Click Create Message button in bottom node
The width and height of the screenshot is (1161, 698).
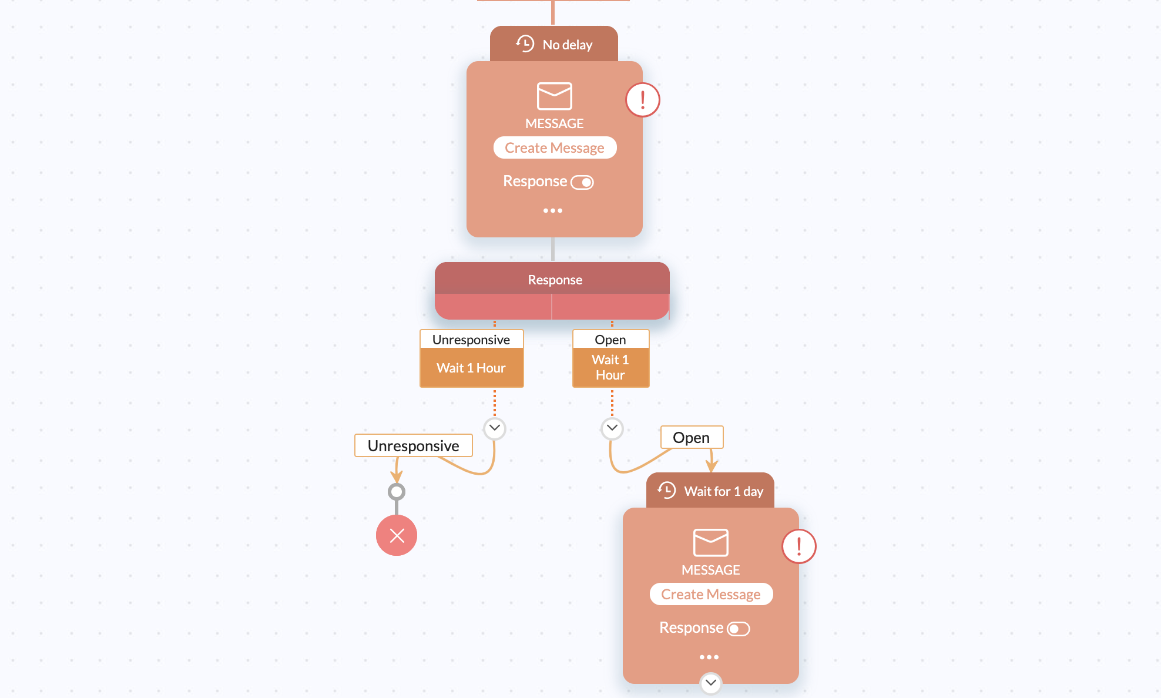pos(712,595)
